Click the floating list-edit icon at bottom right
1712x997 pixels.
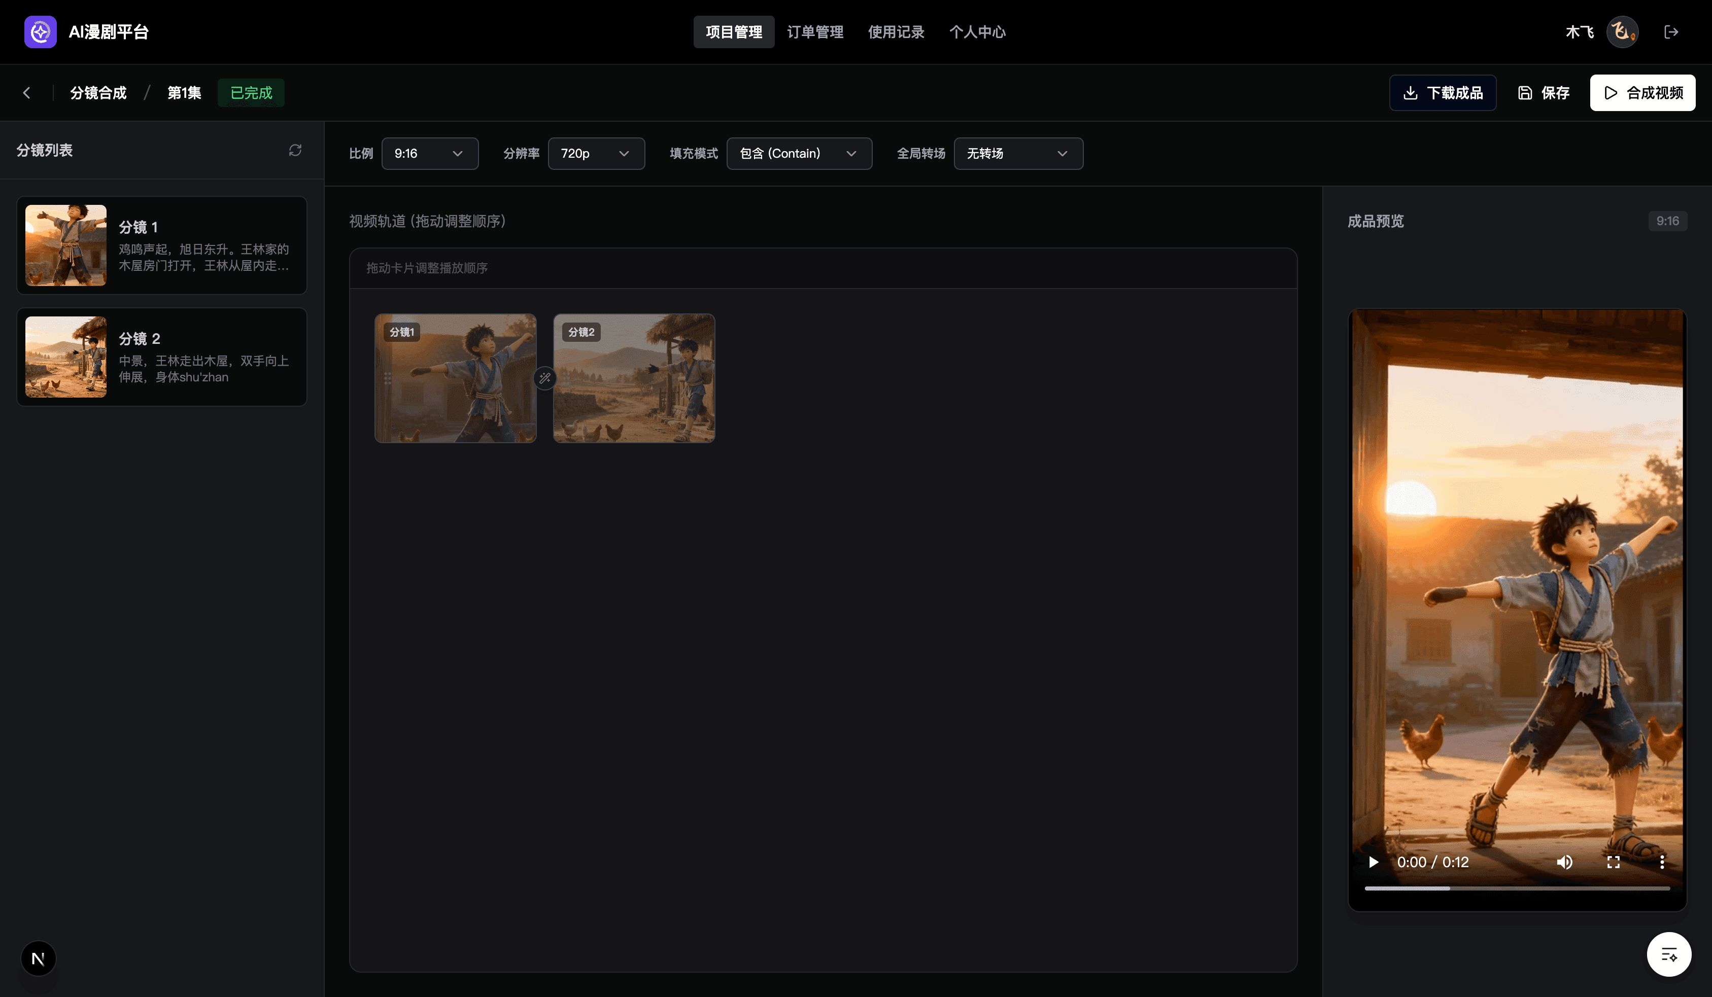tap(1668, 954)
